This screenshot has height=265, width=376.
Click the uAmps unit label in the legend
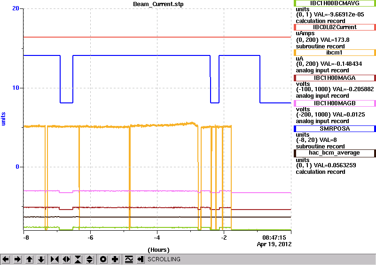point(305,33)
